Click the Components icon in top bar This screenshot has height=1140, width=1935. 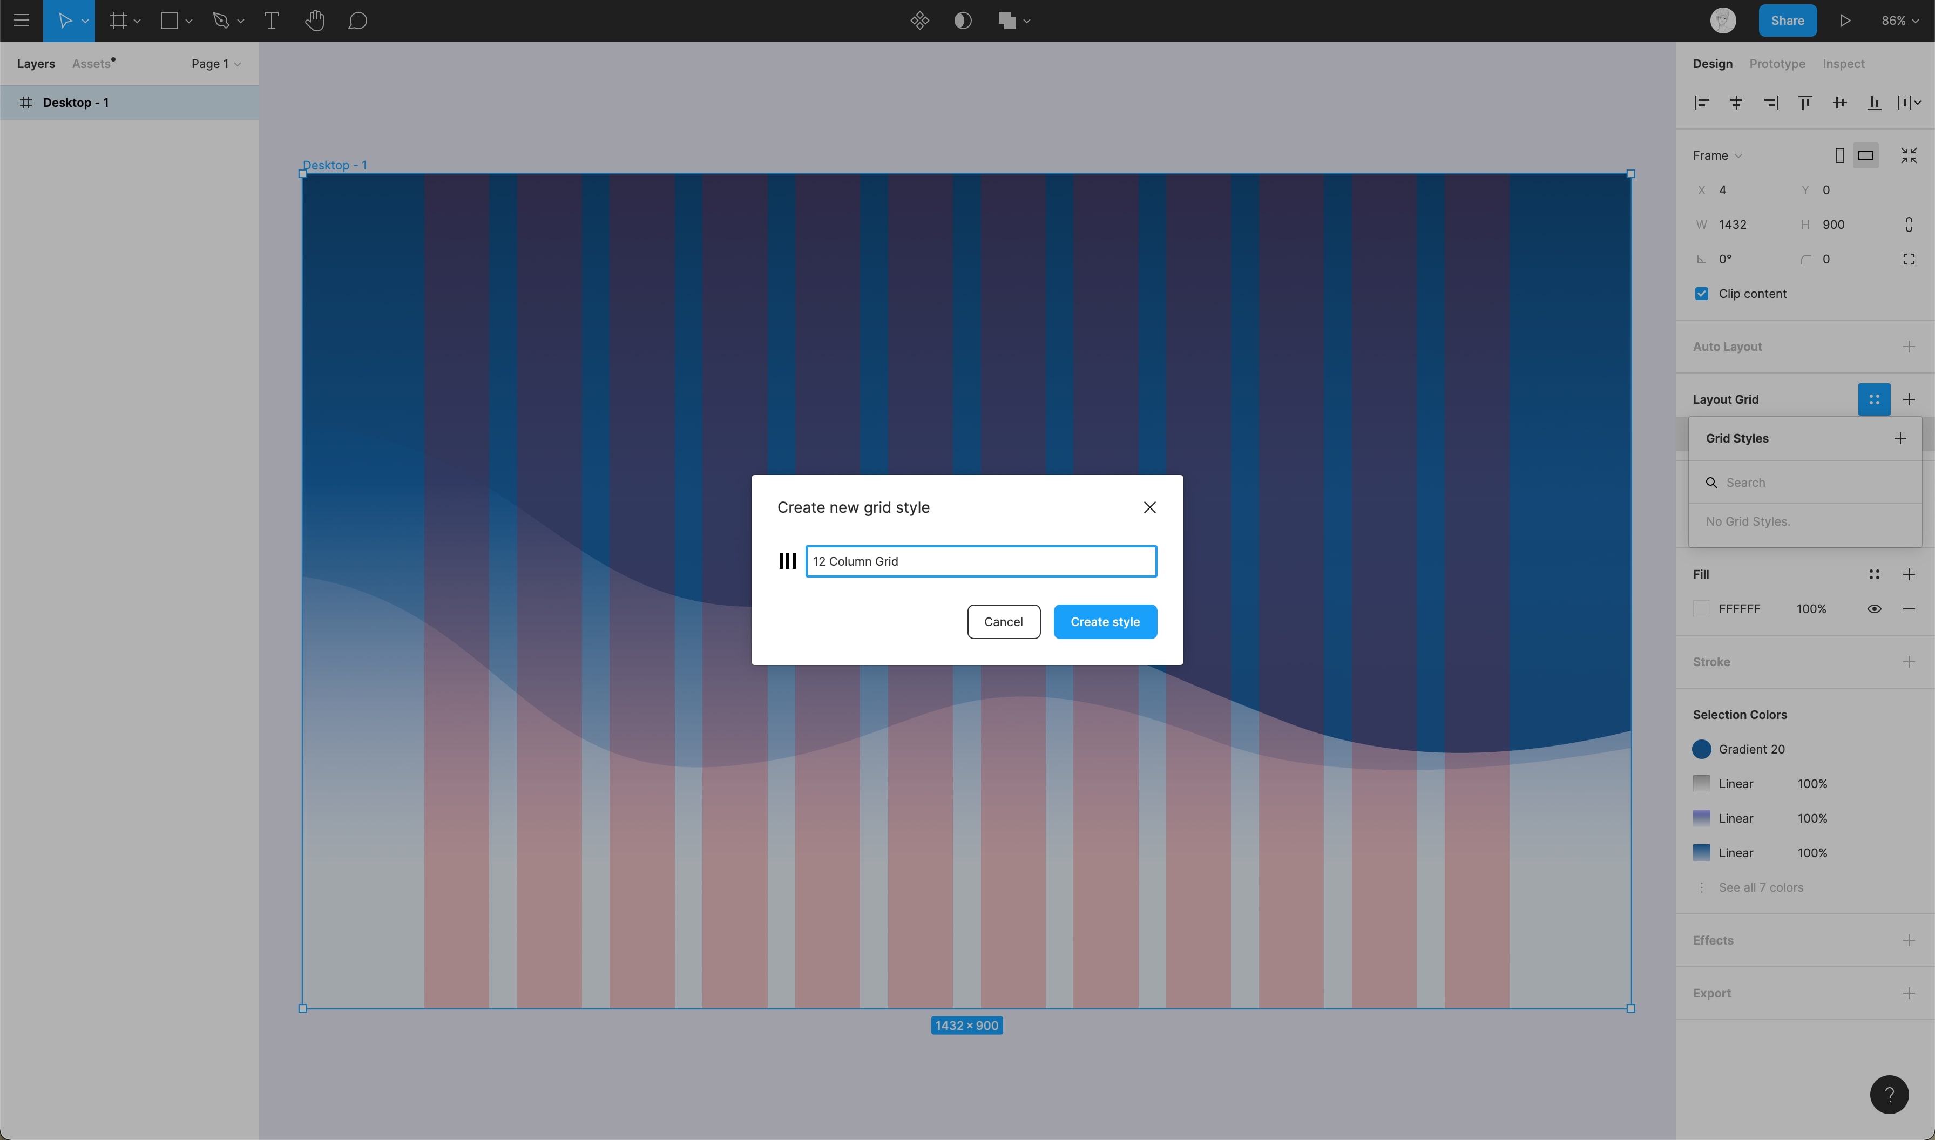(919, 21)
